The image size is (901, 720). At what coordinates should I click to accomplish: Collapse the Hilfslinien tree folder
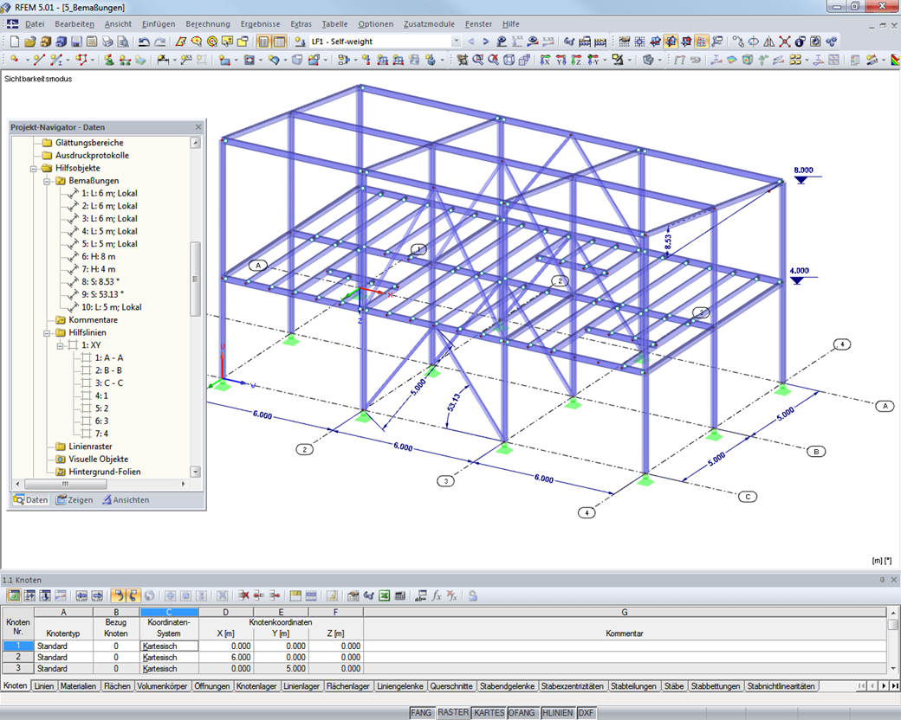[x=47, y=333]
